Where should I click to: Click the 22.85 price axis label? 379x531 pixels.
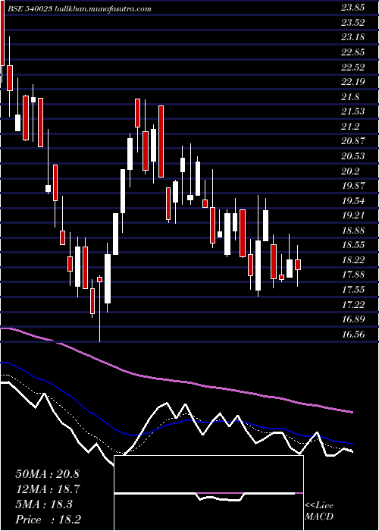click(353, 52)
